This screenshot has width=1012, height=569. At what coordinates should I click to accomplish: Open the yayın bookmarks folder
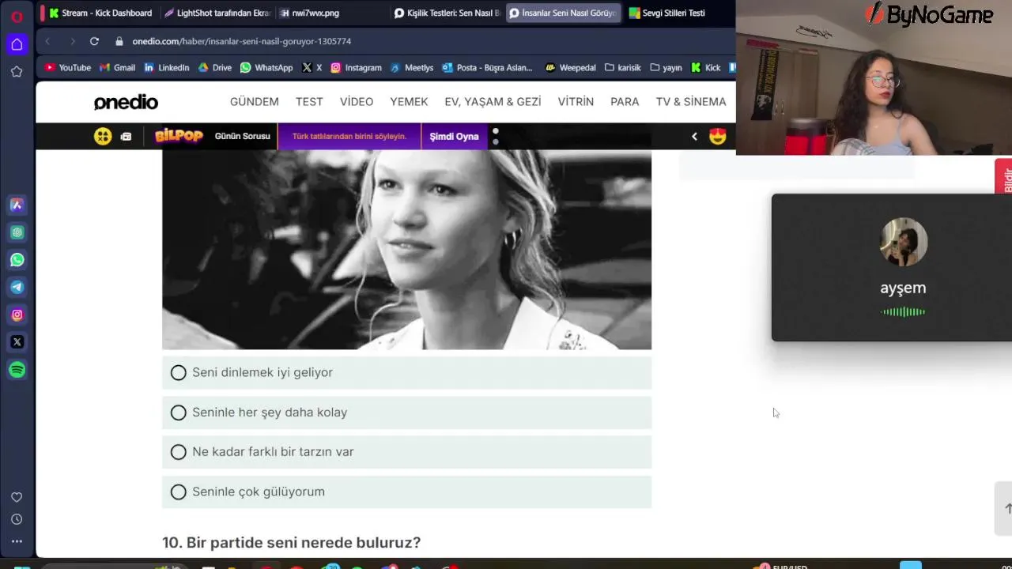[666, 68]
